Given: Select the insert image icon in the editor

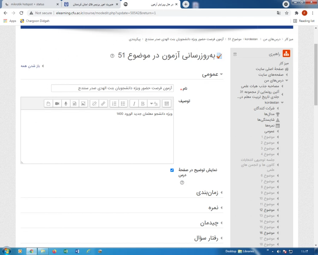Looking at the screenshot, I should click(83, 103).
